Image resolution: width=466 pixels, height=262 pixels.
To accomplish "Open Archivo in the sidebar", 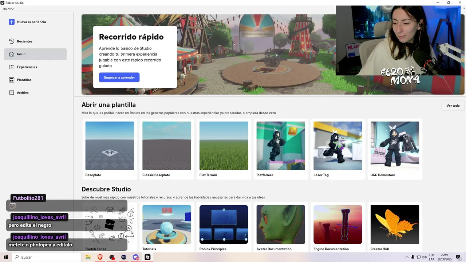I will 35,93.
